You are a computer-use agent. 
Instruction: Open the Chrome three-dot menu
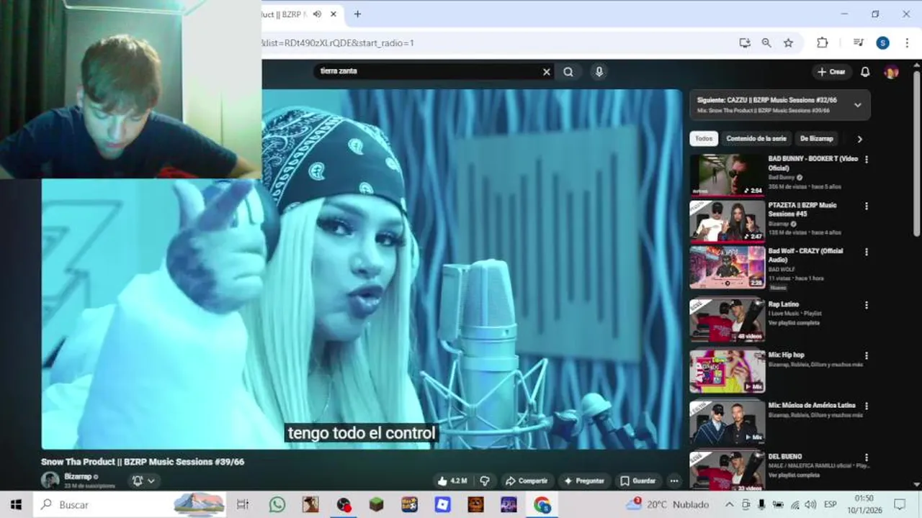[907, 43]
